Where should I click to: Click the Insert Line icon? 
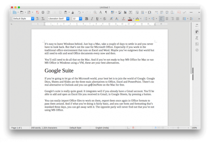tap(191, 13)
